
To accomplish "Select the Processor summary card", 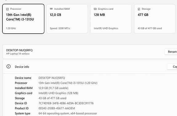I will click(23, 19).
